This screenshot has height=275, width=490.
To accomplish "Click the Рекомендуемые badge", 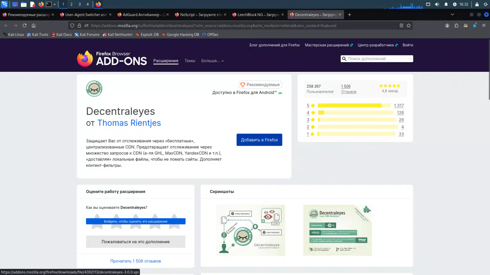I will click(260, 85).
